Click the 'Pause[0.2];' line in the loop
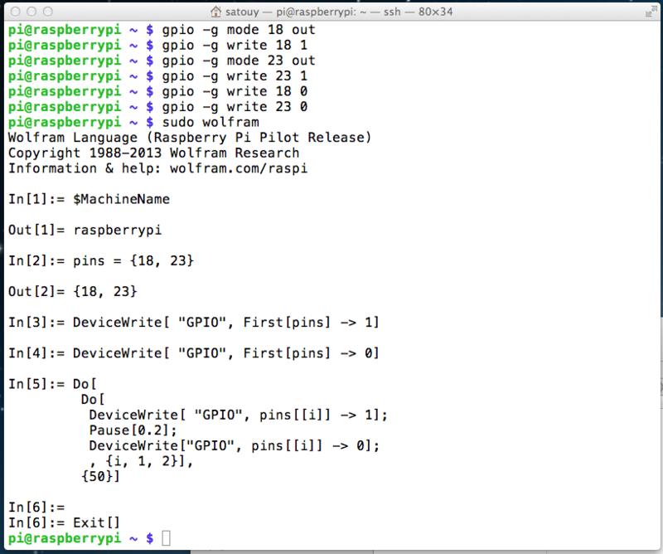The height and width of the screenshot is (554, 663). (133, 430)
